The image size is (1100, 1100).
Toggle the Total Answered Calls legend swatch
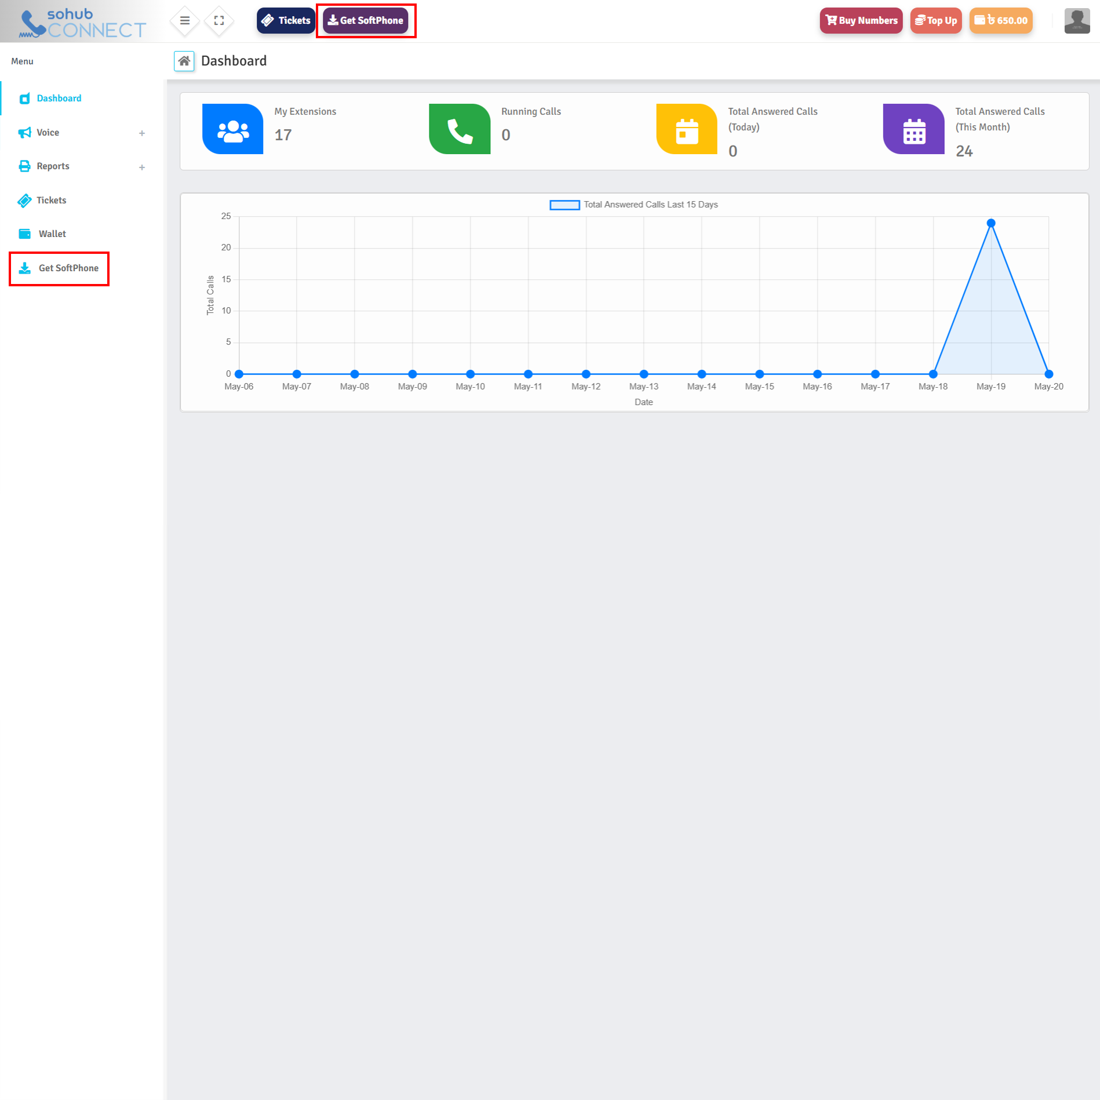(x=564, y=205)
